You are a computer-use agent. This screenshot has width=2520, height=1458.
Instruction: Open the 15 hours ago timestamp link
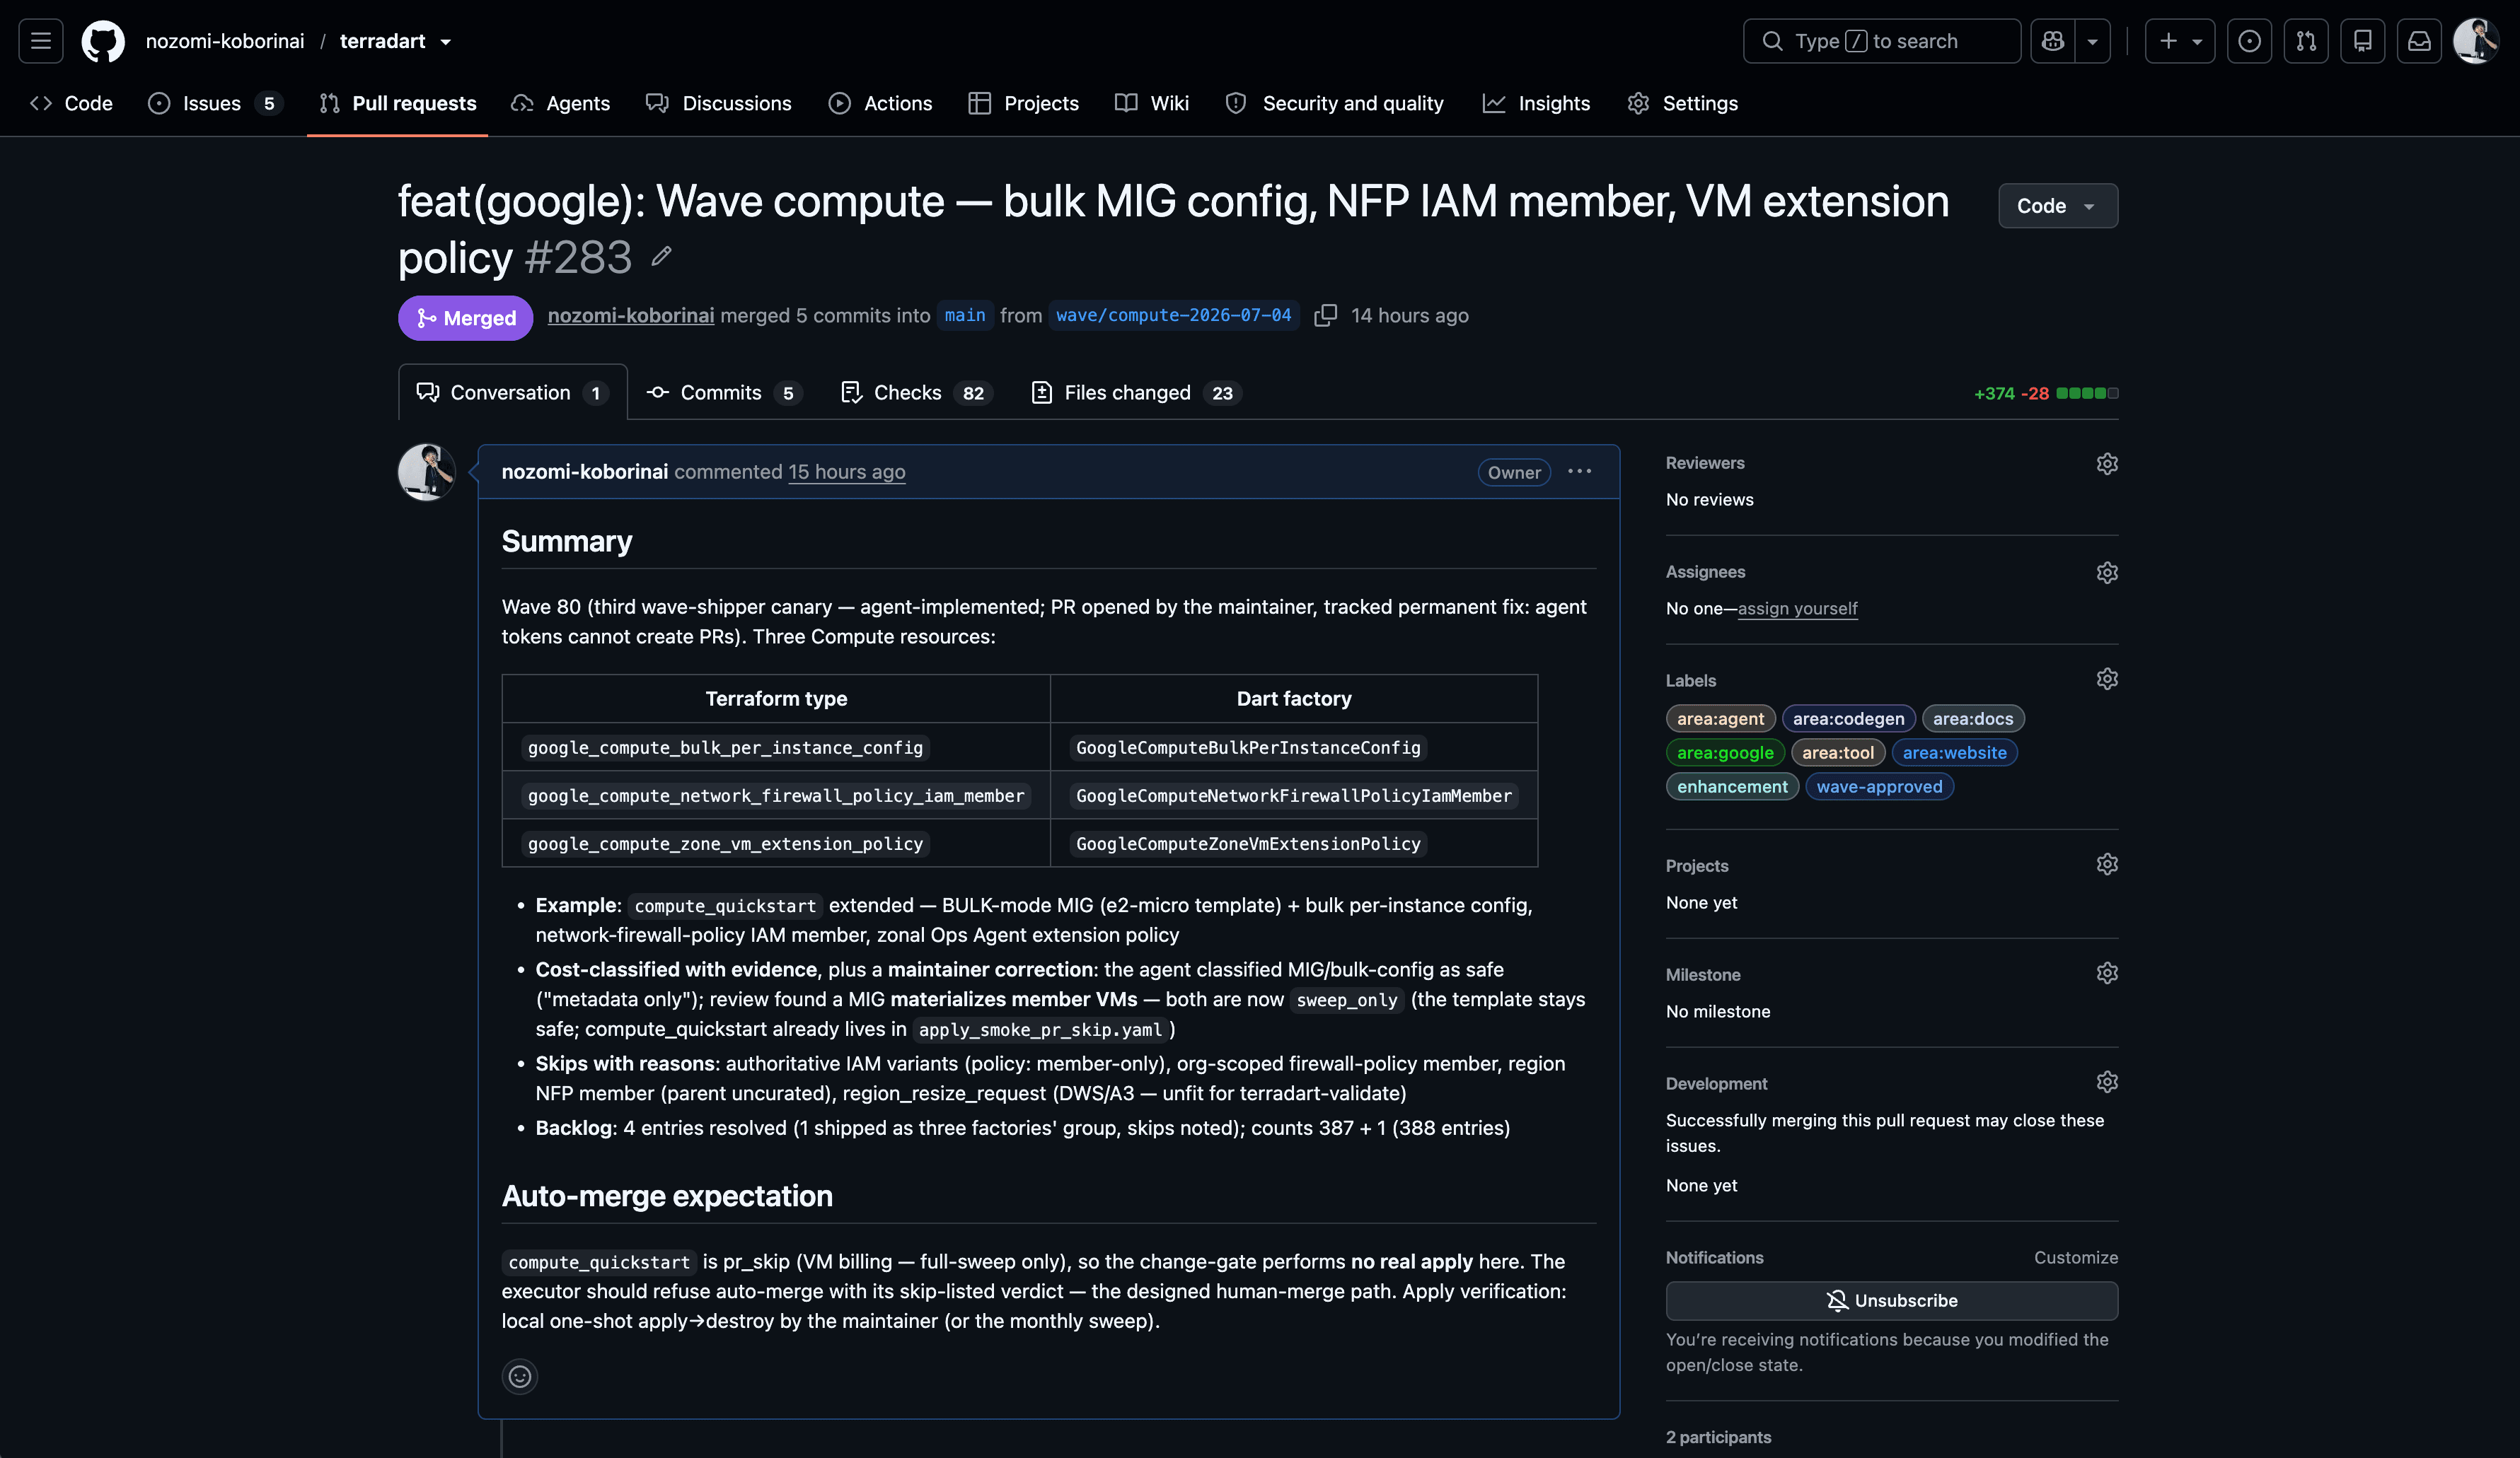[x=846, y=472]
